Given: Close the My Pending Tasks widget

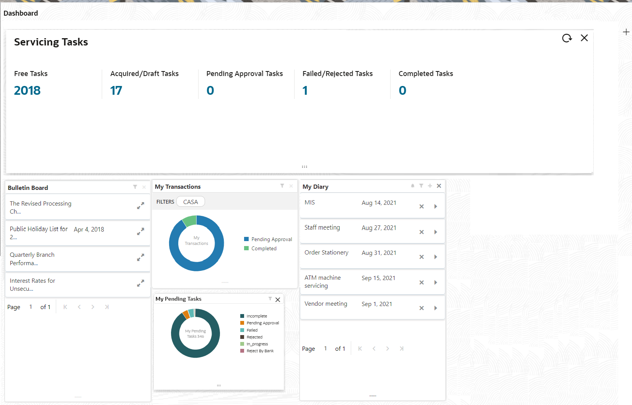Looking at the screenshot, I should click(278, 300).
